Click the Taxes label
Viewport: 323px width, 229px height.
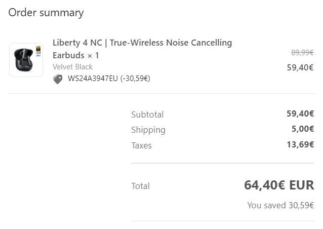pos(141,145)
